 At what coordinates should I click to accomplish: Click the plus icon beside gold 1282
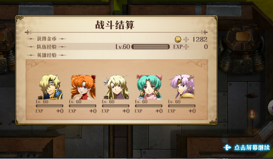[186, 40]
